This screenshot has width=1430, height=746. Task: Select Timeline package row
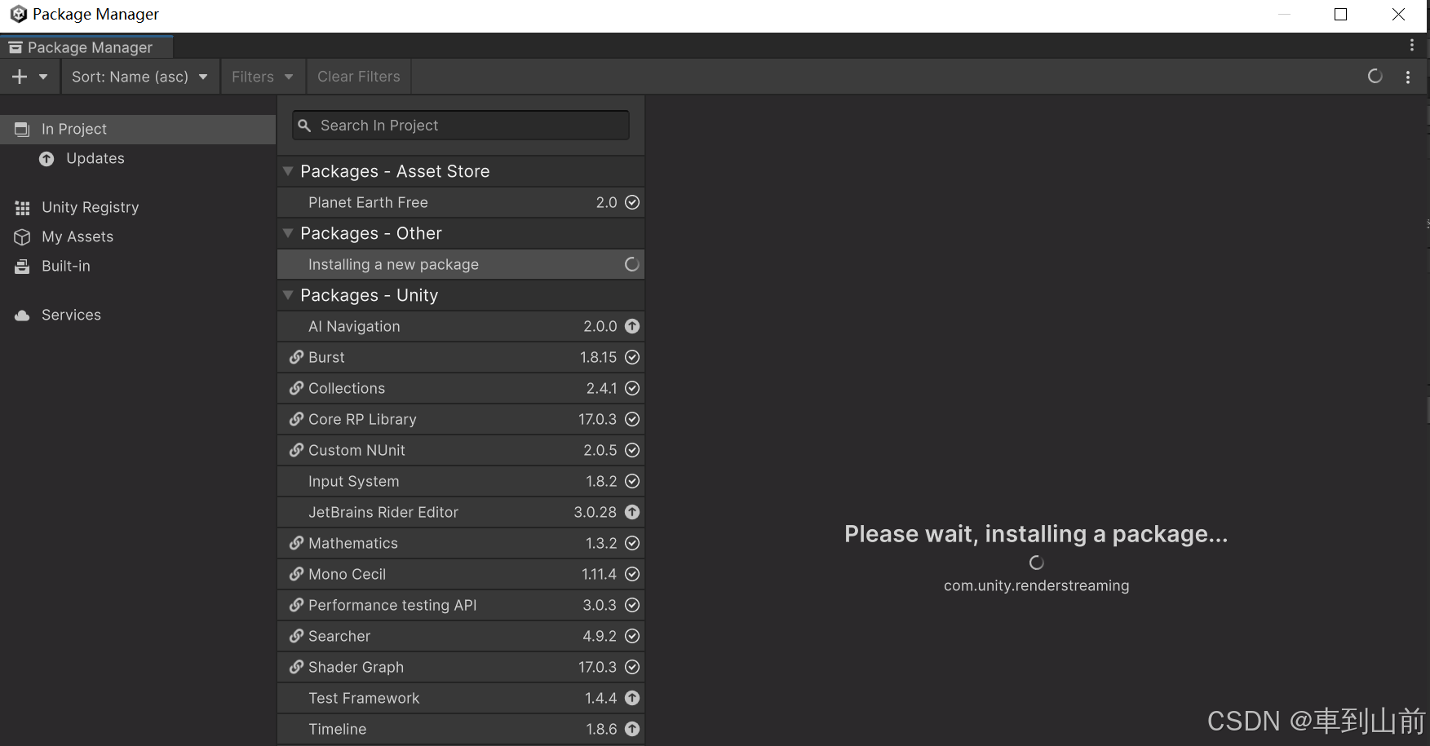point(461,729)
